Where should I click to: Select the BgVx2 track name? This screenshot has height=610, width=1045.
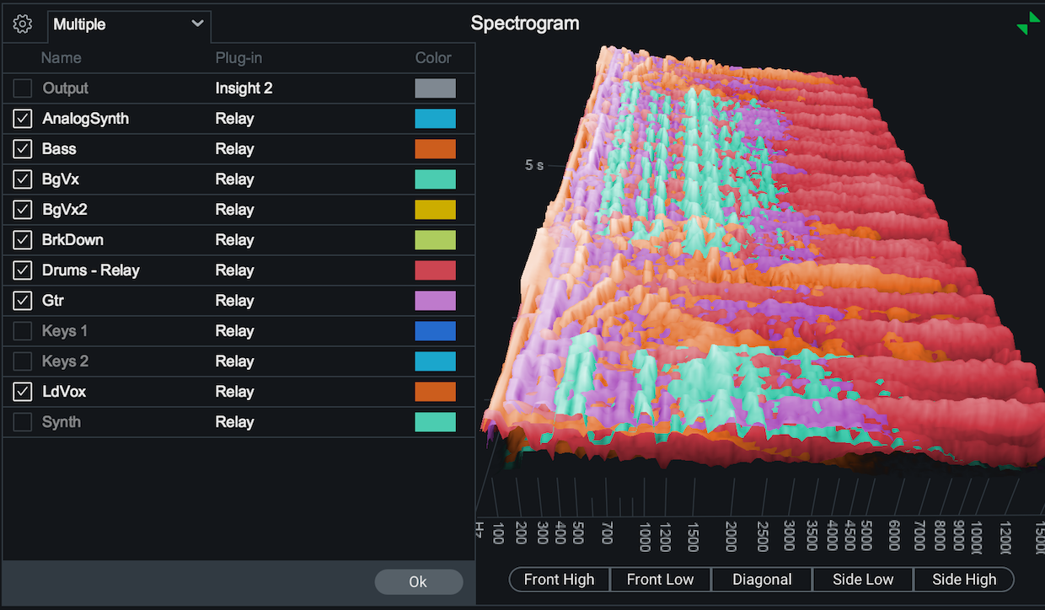pyautogui.click(x=65, y=210)
